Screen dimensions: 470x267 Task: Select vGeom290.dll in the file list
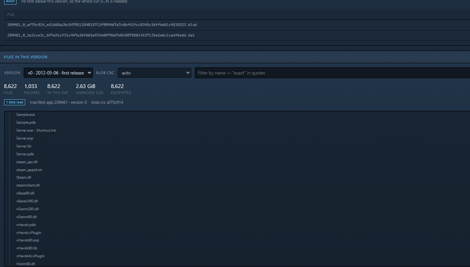[27, 209]
